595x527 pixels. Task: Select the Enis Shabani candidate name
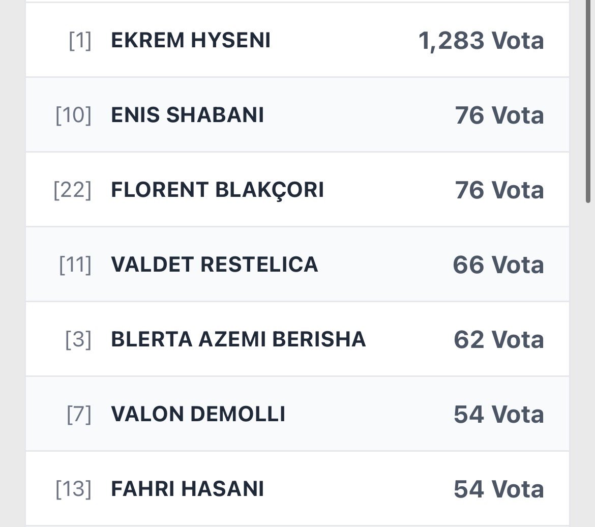pos(187,115)
